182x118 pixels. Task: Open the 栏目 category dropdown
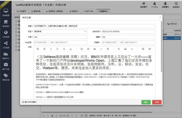coord(60,31)
